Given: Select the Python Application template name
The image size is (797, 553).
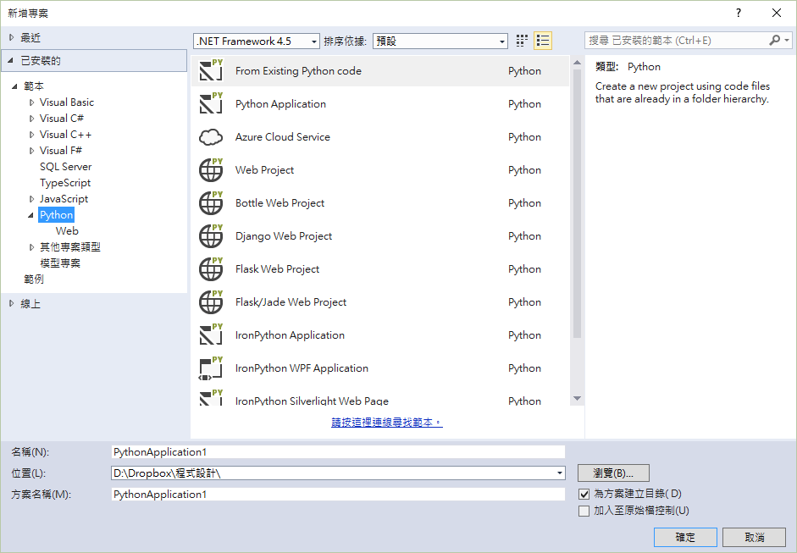Looking at the screenshot, I should (280, 104).
